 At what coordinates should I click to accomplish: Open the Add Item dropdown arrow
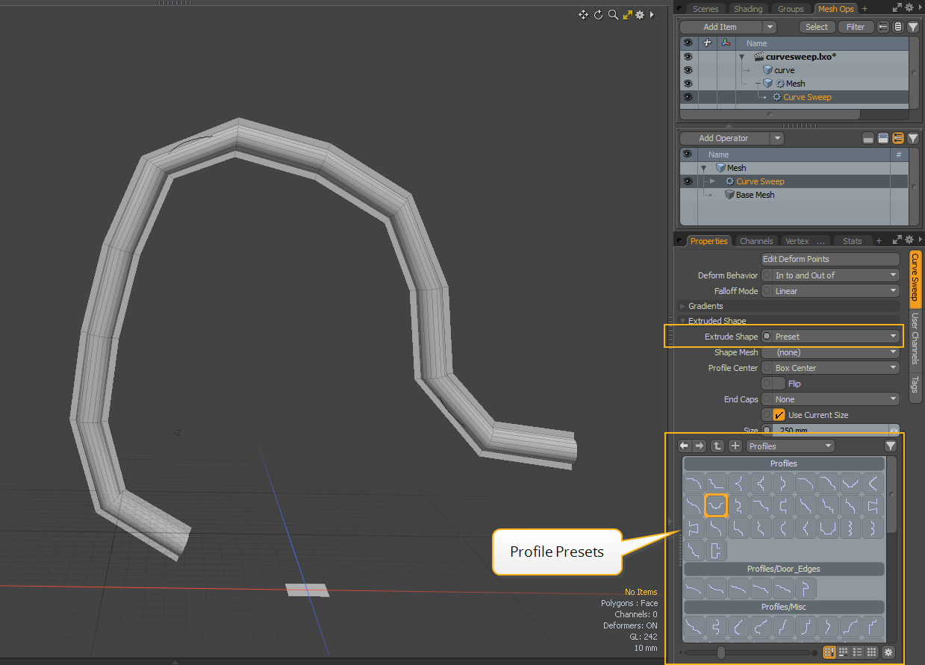(x=770, y=27)
